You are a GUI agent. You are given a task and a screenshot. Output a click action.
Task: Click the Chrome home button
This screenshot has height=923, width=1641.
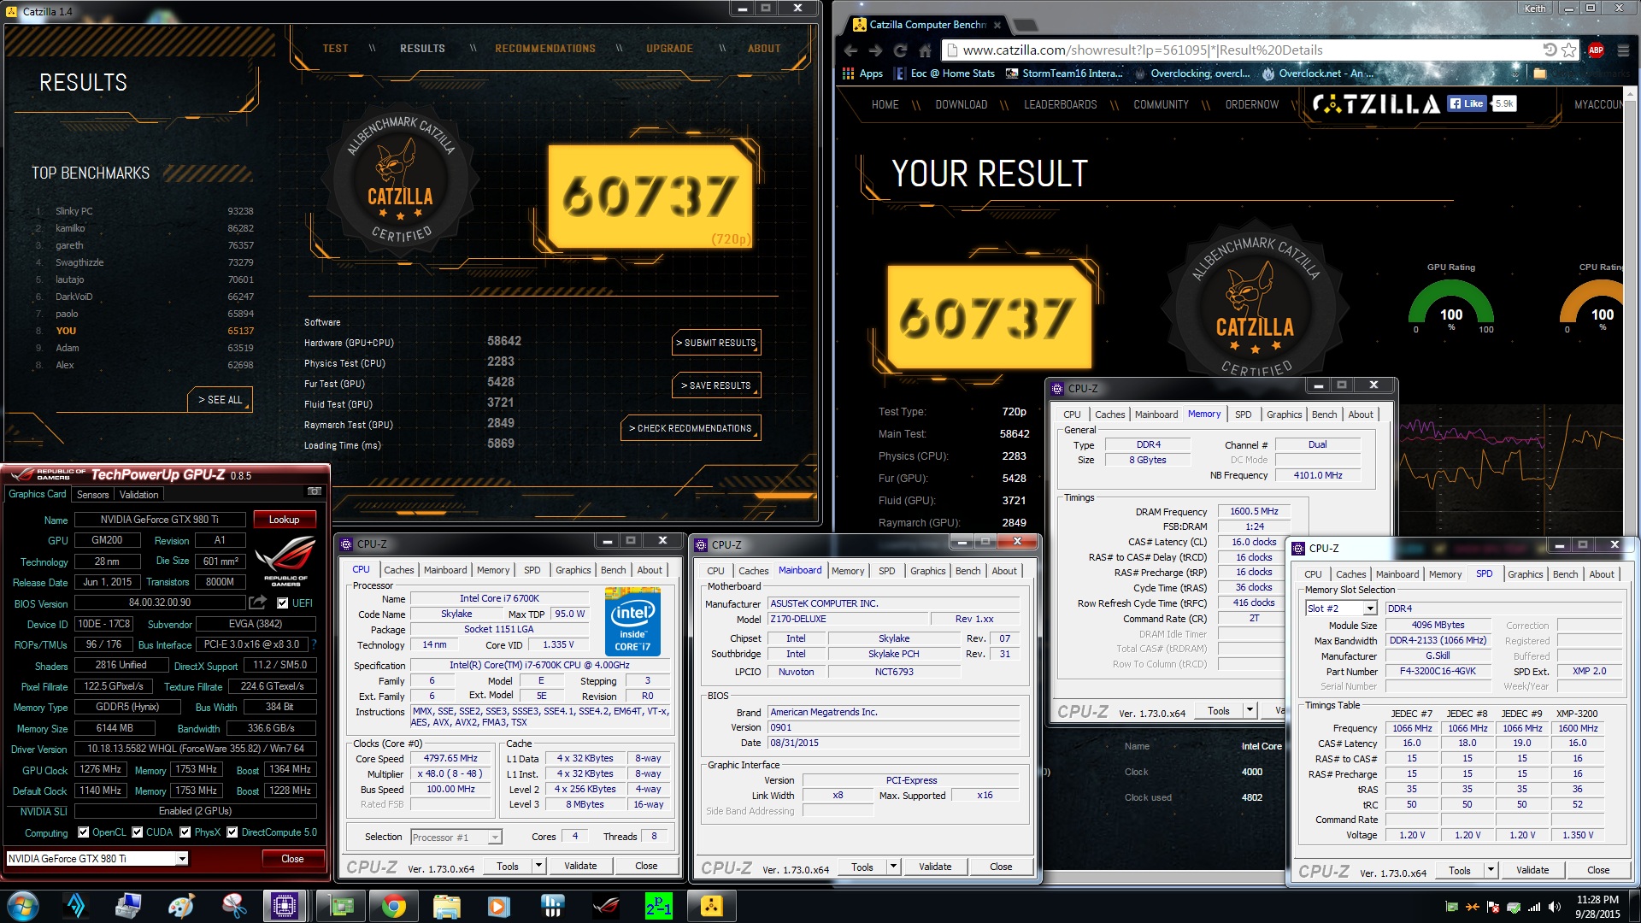(925, 50)
